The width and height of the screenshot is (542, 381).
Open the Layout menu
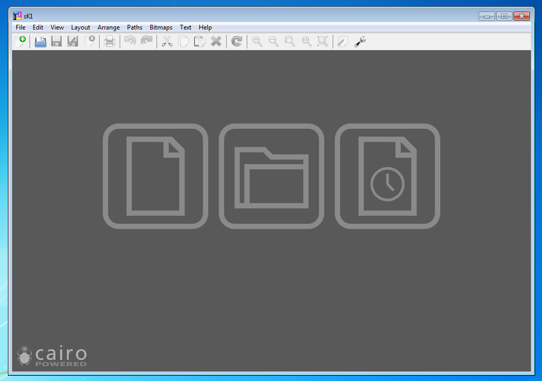81,27
